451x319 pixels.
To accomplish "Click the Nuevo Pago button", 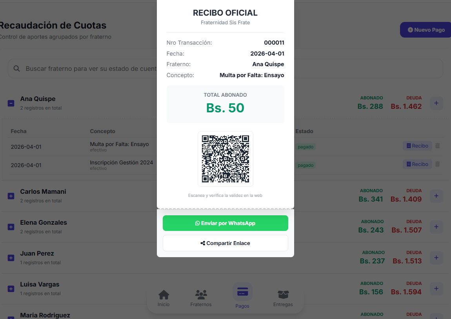I will click(426, 30).
